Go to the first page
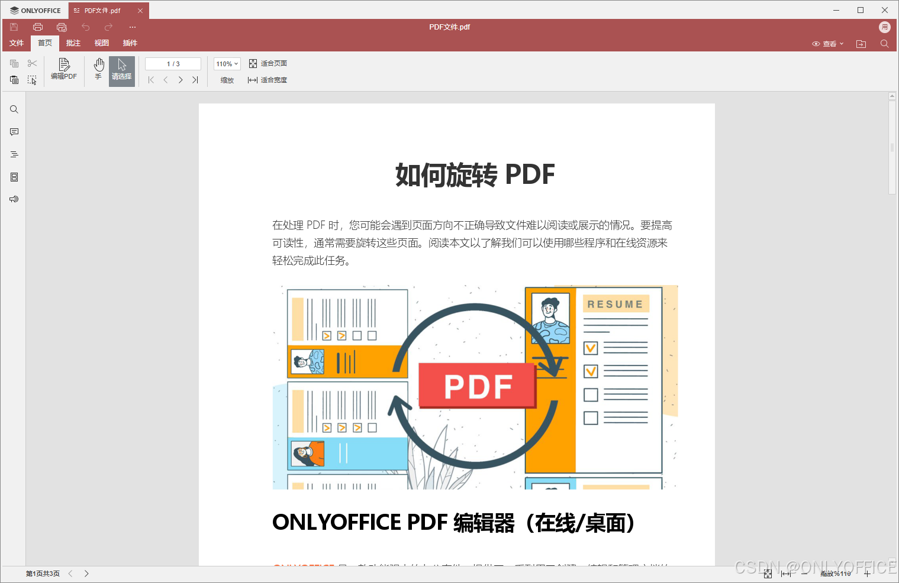The image size is (899, 583). click(151, 80)
